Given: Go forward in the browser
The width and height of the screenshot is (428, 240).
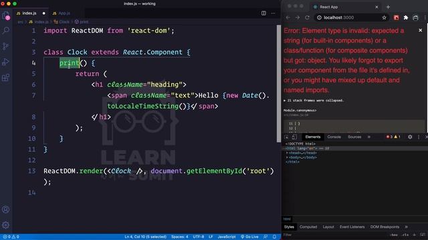Looking at the screenshot, I should click(298, 17).
